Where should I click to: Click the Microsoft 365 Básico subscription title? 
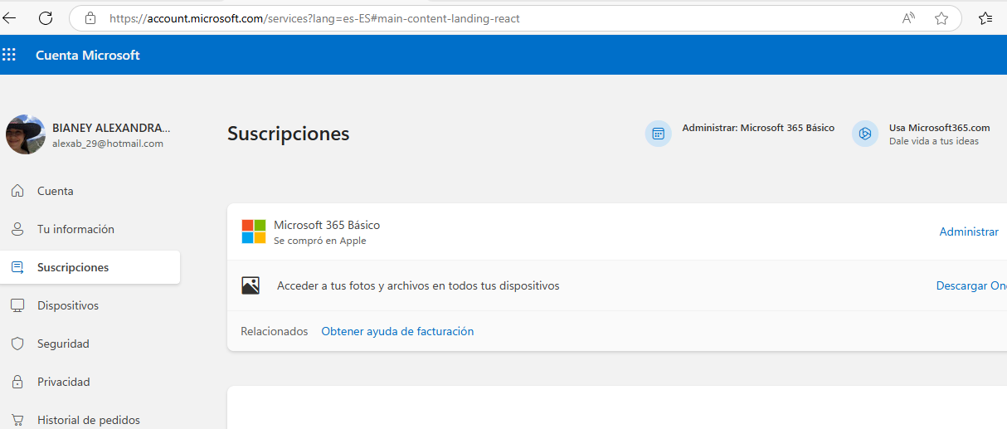[327, 225]
